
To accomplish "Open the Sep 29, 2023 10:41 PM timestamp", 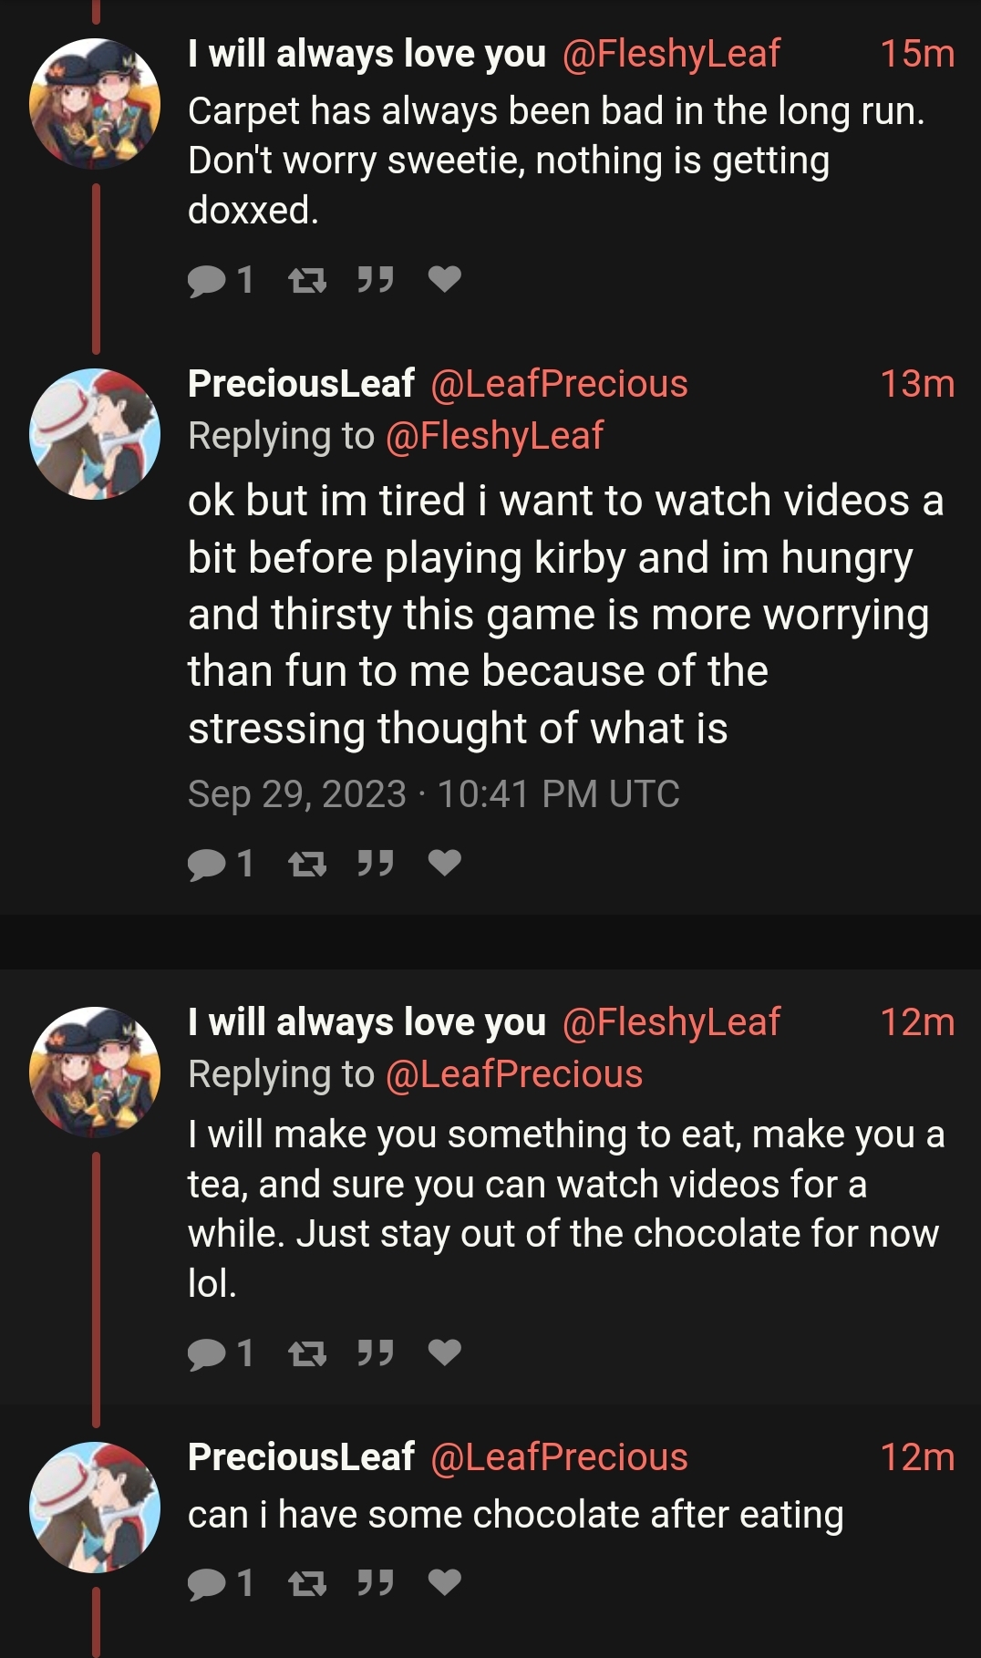I will pos(434,794).
